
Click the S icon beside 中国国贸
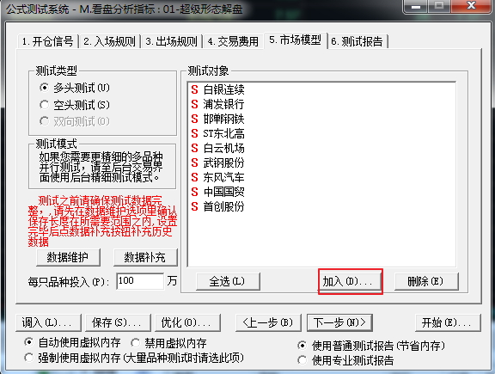pos(194,192)
